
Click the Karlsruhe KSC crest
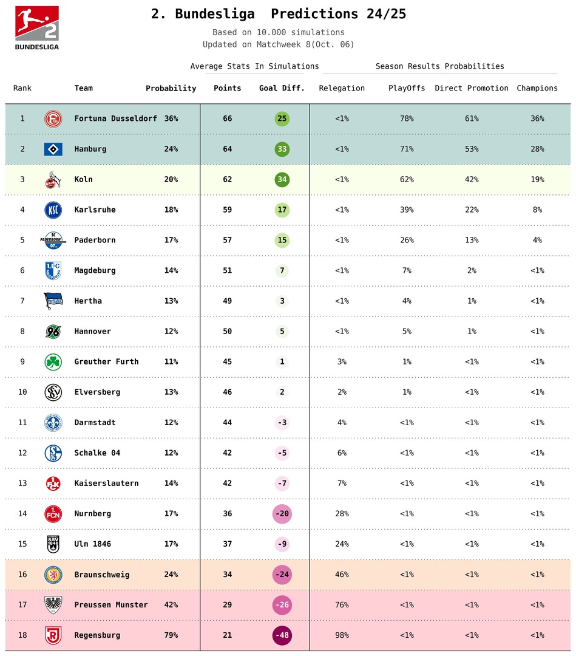coord(53,210)
